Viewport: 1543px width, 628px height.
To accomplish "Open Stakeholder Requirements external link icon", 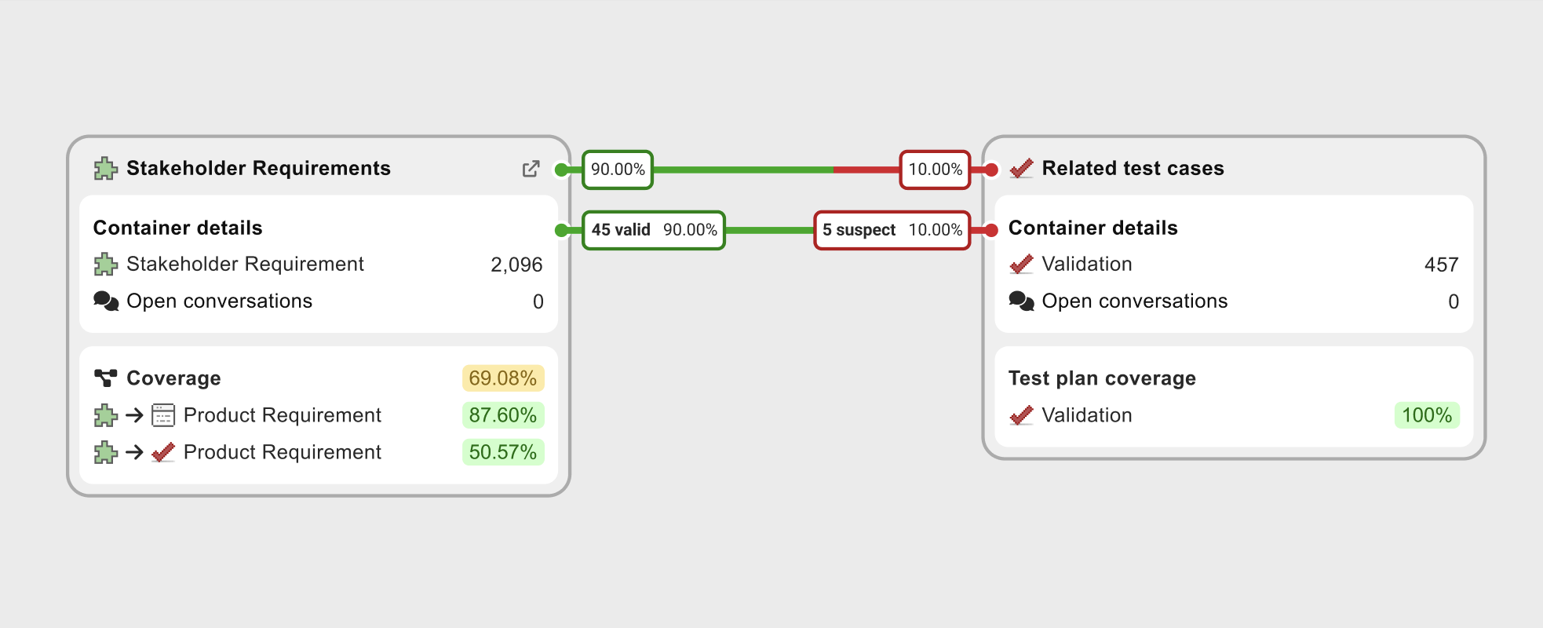I will tap(531, 169).
